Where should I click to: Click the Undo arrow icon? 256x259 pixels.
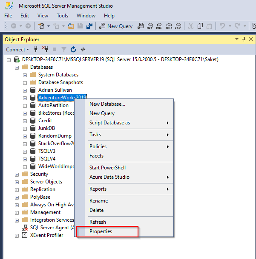tap(222, 26)
